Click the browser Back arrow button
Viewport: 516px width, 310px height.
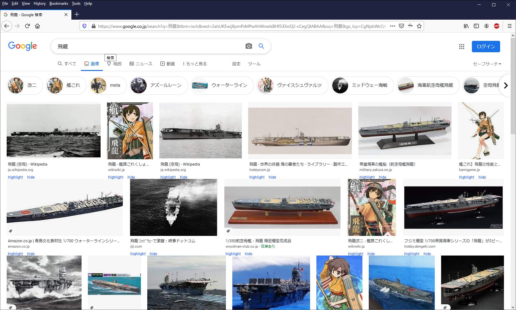[x=7, y=26]
